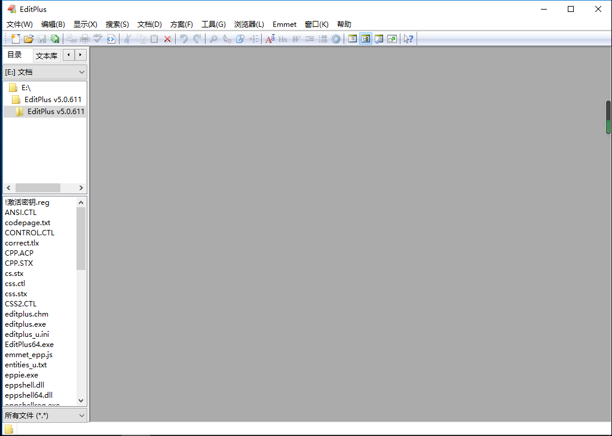Screen dimensions: 612x436
Task: Click the Redo arrow icon
Action: point(197,39)
